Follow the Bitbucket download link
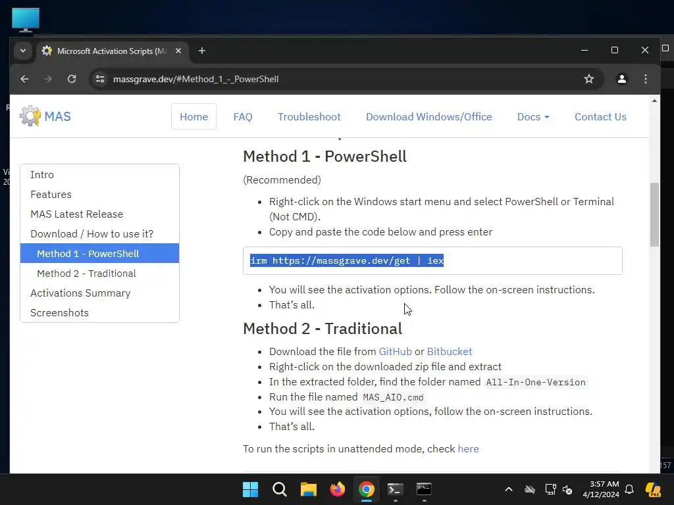 (x=449, y=352)
